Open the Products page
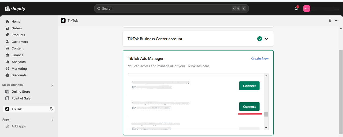The image size is (343, 137). pyautogui.click(x=18, y=35)
